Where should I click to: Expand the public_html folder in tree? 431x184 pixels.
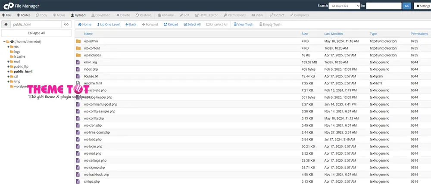coord(9,72)
